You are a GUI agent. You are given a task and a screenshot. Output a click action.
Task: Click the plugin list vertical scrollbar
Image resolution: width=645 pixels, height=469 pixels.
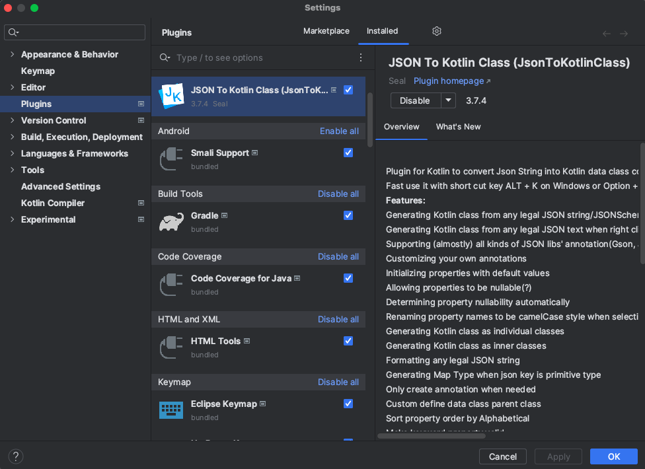tap(370, 120)
